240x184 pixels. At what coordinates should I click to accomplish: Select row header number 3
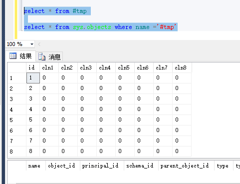tap(17, 99)
